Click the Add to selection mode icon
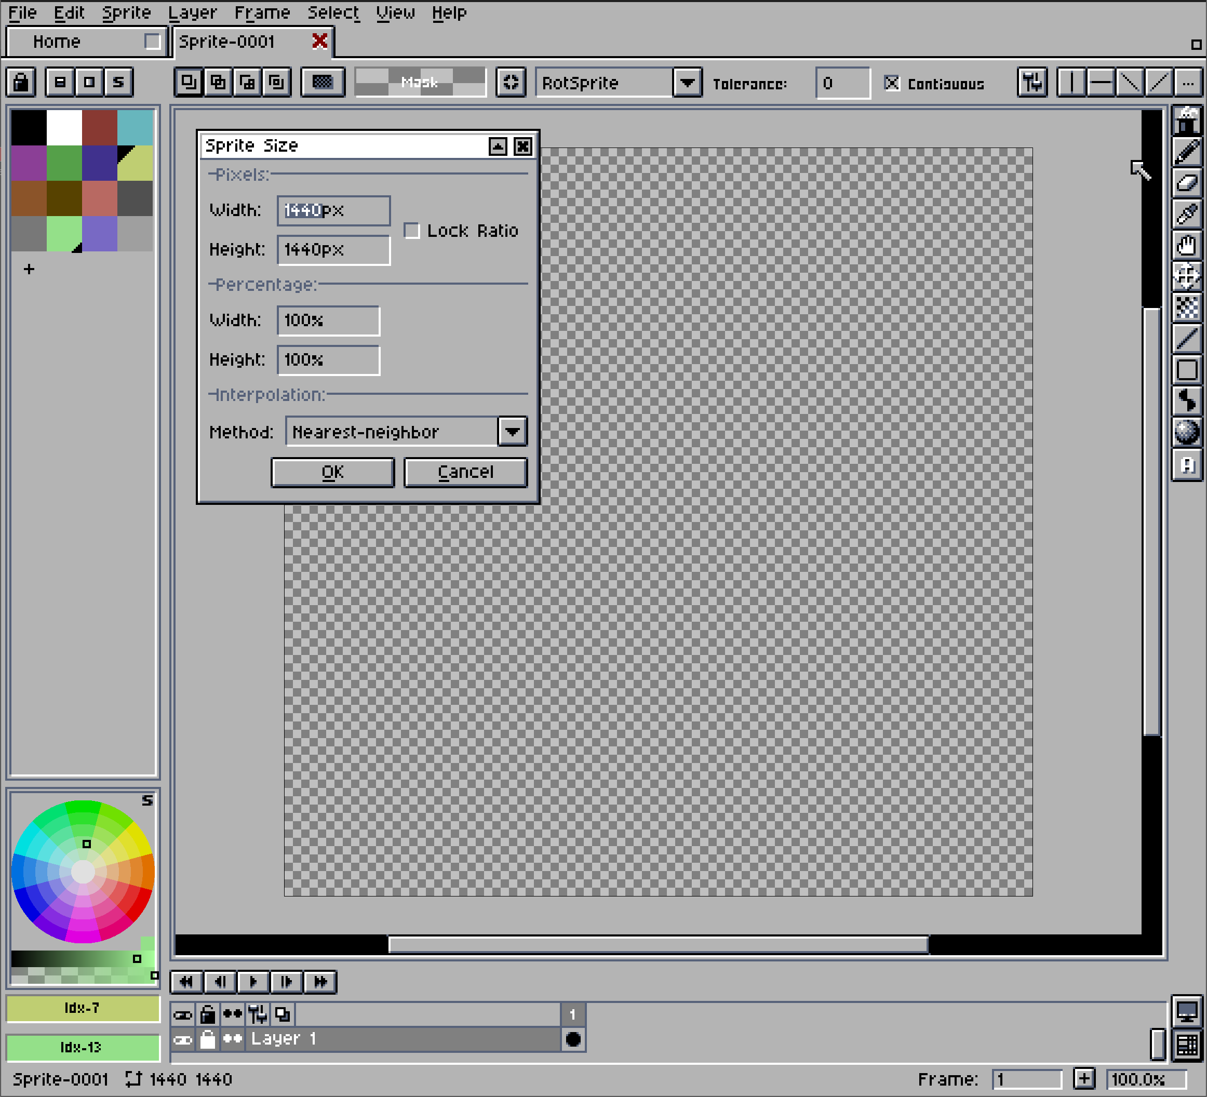The height and width of the screenshot is (1097, 1207). point(218,83)
